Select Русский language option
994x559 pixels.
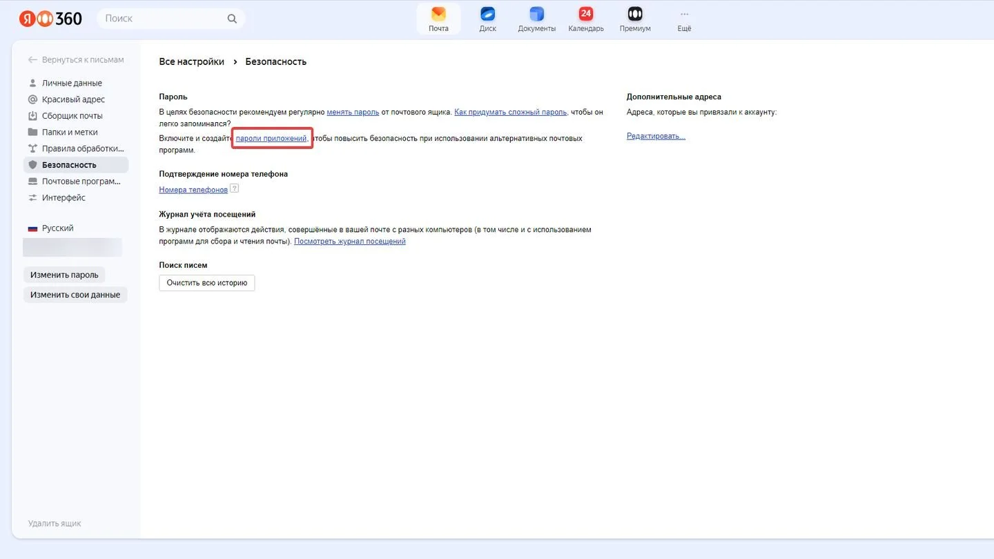(57, 228)
